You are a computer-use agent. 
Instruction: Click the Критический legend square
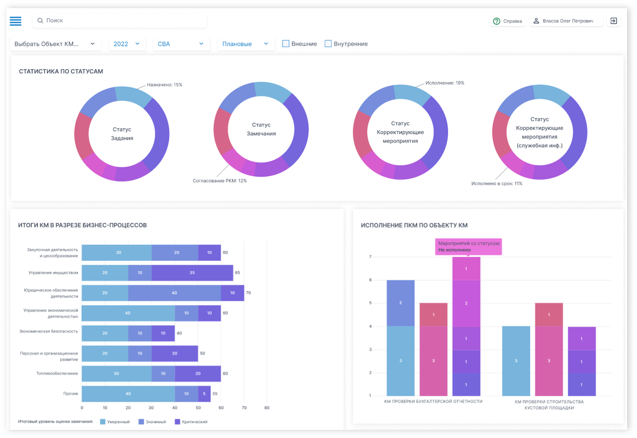177,422
